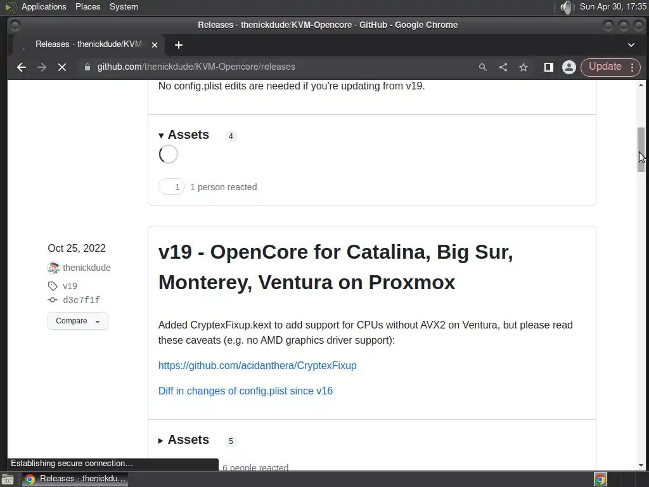Click the Assets count badge 4
649x487 pixels.
[231, 136]
